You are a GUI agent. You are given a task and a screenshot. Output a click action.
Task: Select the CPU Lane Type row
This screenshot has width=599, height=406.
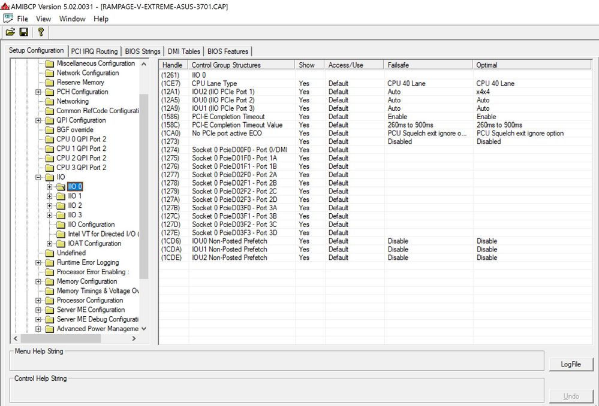[x=375, y=84]
